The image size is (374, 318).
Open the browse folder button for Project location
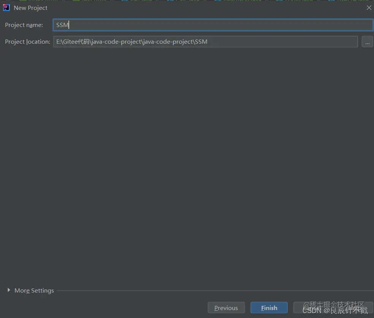[367, 42]
